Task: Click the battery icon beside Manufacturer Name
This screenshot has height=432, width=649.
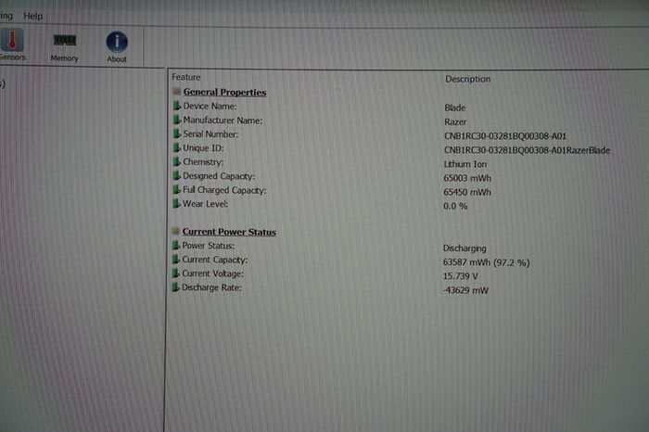Action: [x=177, y=120]
